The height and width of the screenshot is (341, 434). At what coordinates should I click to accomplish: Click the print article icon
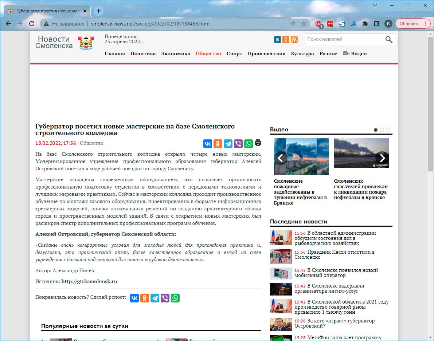(x=258, y=143)
